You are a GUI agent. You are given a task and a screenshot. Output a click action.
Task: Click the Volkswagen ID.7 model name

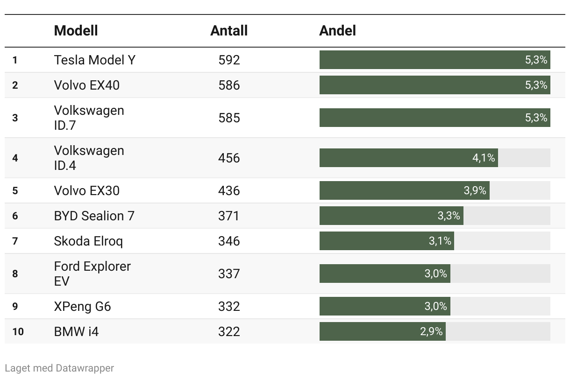click(89, 118)
